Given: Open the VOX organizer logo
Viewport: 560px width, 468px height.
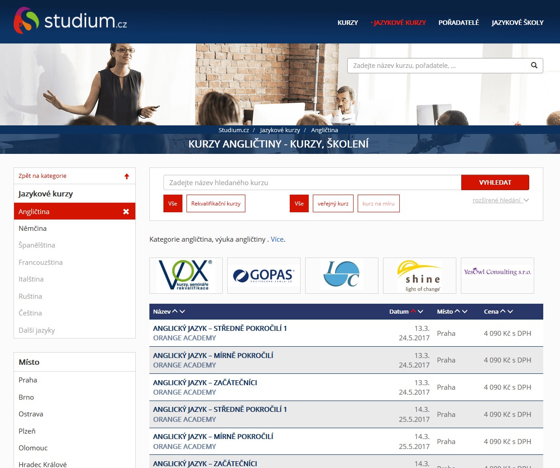Looking at the screenshot, I should tap(186, 276).
